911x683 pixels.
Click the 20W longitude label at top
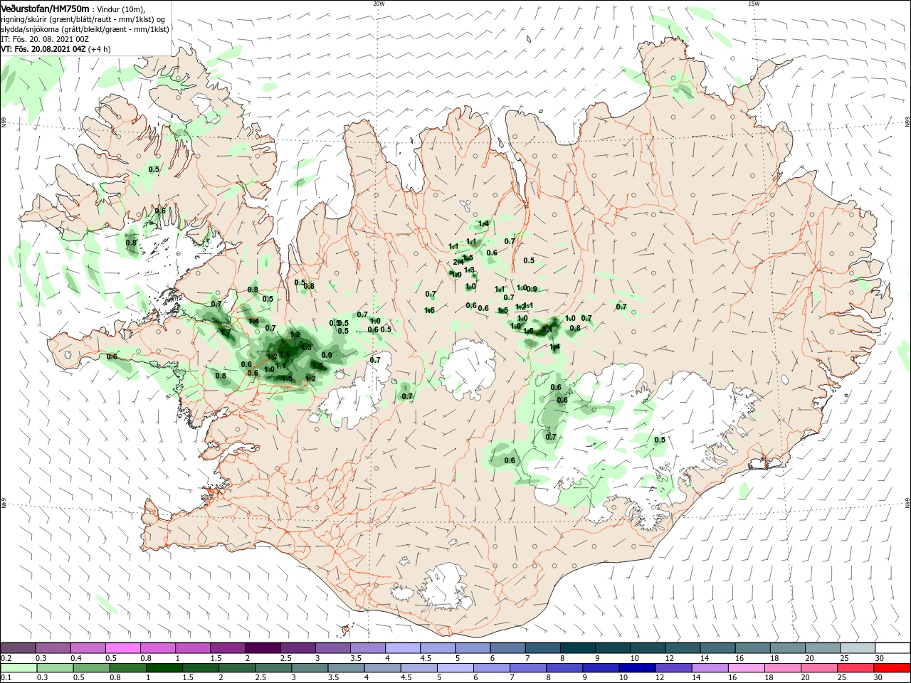379,4
